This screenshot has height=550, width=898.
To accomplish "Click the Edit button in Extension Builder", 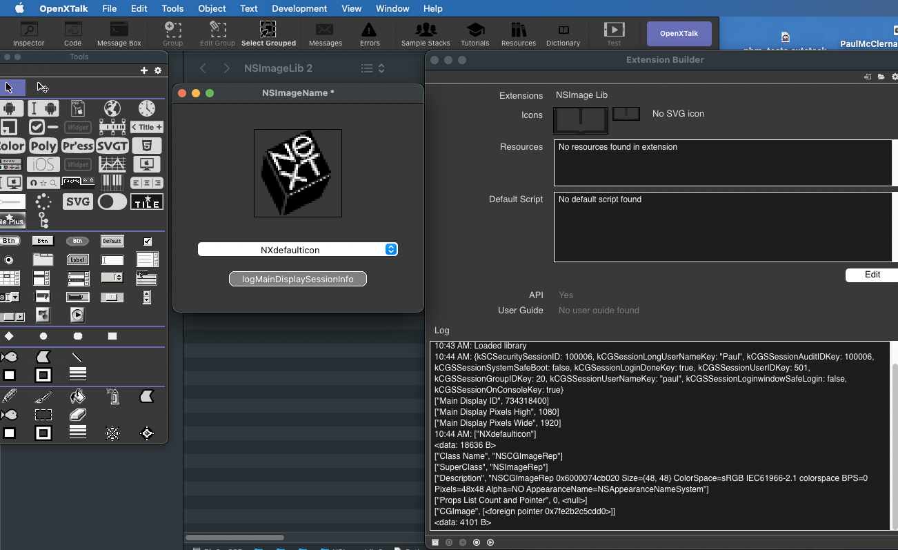I will pyautogui.click(x=872, y=274).
